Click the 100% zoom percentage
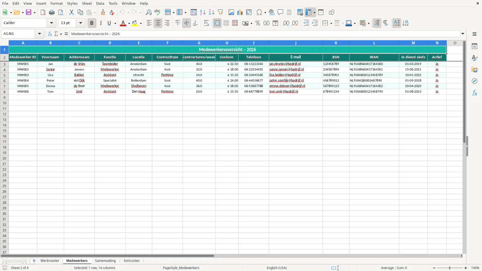The width and height of the screenshot is (482, 271). click(475, 268)
